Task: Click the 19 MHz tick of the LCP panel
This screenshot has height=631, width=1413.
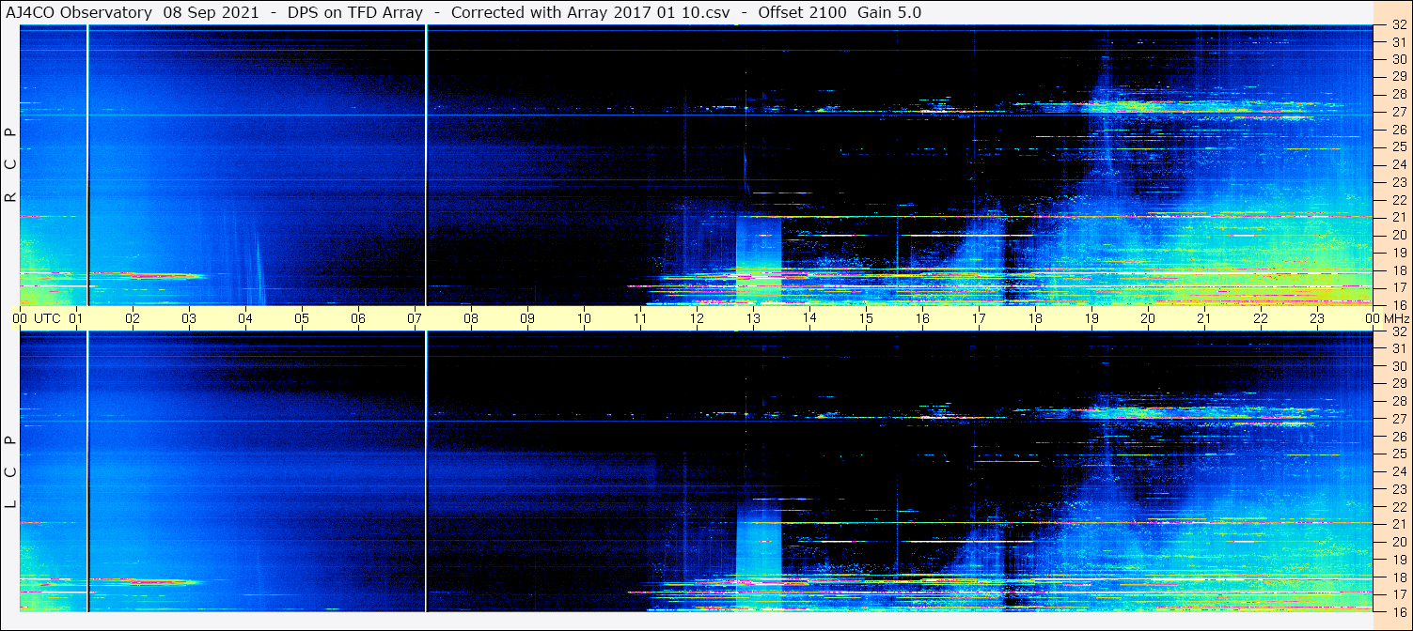Action: (1398, 559)
